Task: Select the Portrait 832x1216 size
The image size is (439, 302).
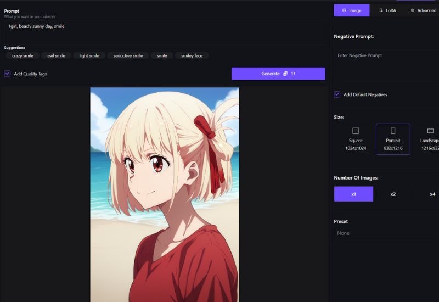Action: 393,139
